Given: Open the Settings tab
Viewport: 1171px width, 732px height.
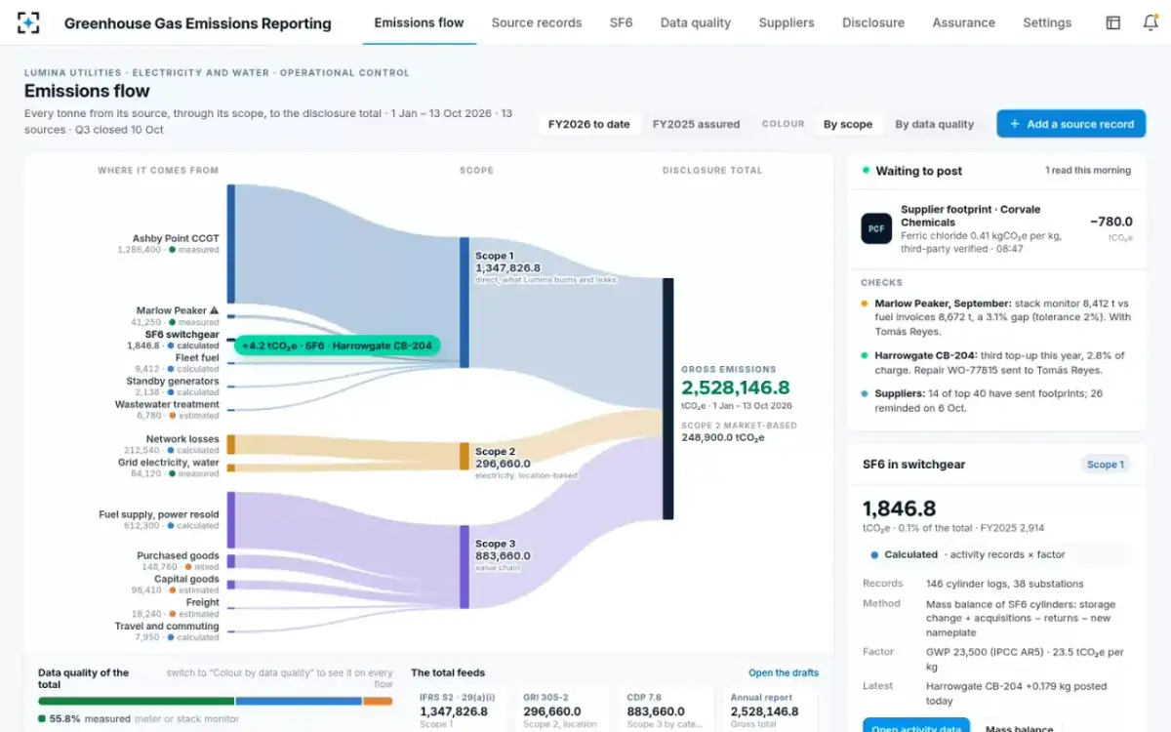Looking at the screenshot, I should click(x=1047, y=22).
